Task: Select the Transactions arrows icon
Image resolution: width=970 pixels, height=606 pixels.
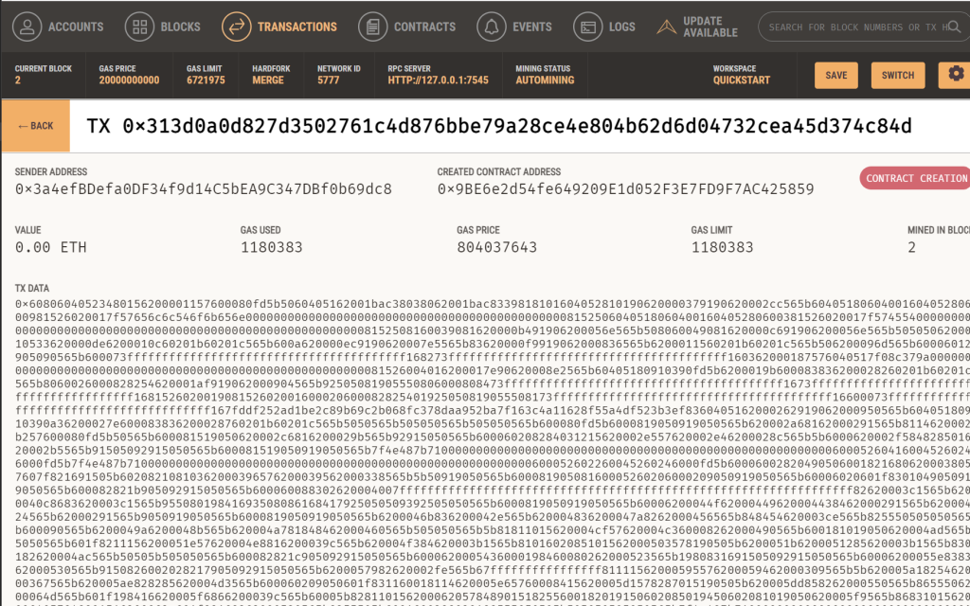Action: [237, 27]
